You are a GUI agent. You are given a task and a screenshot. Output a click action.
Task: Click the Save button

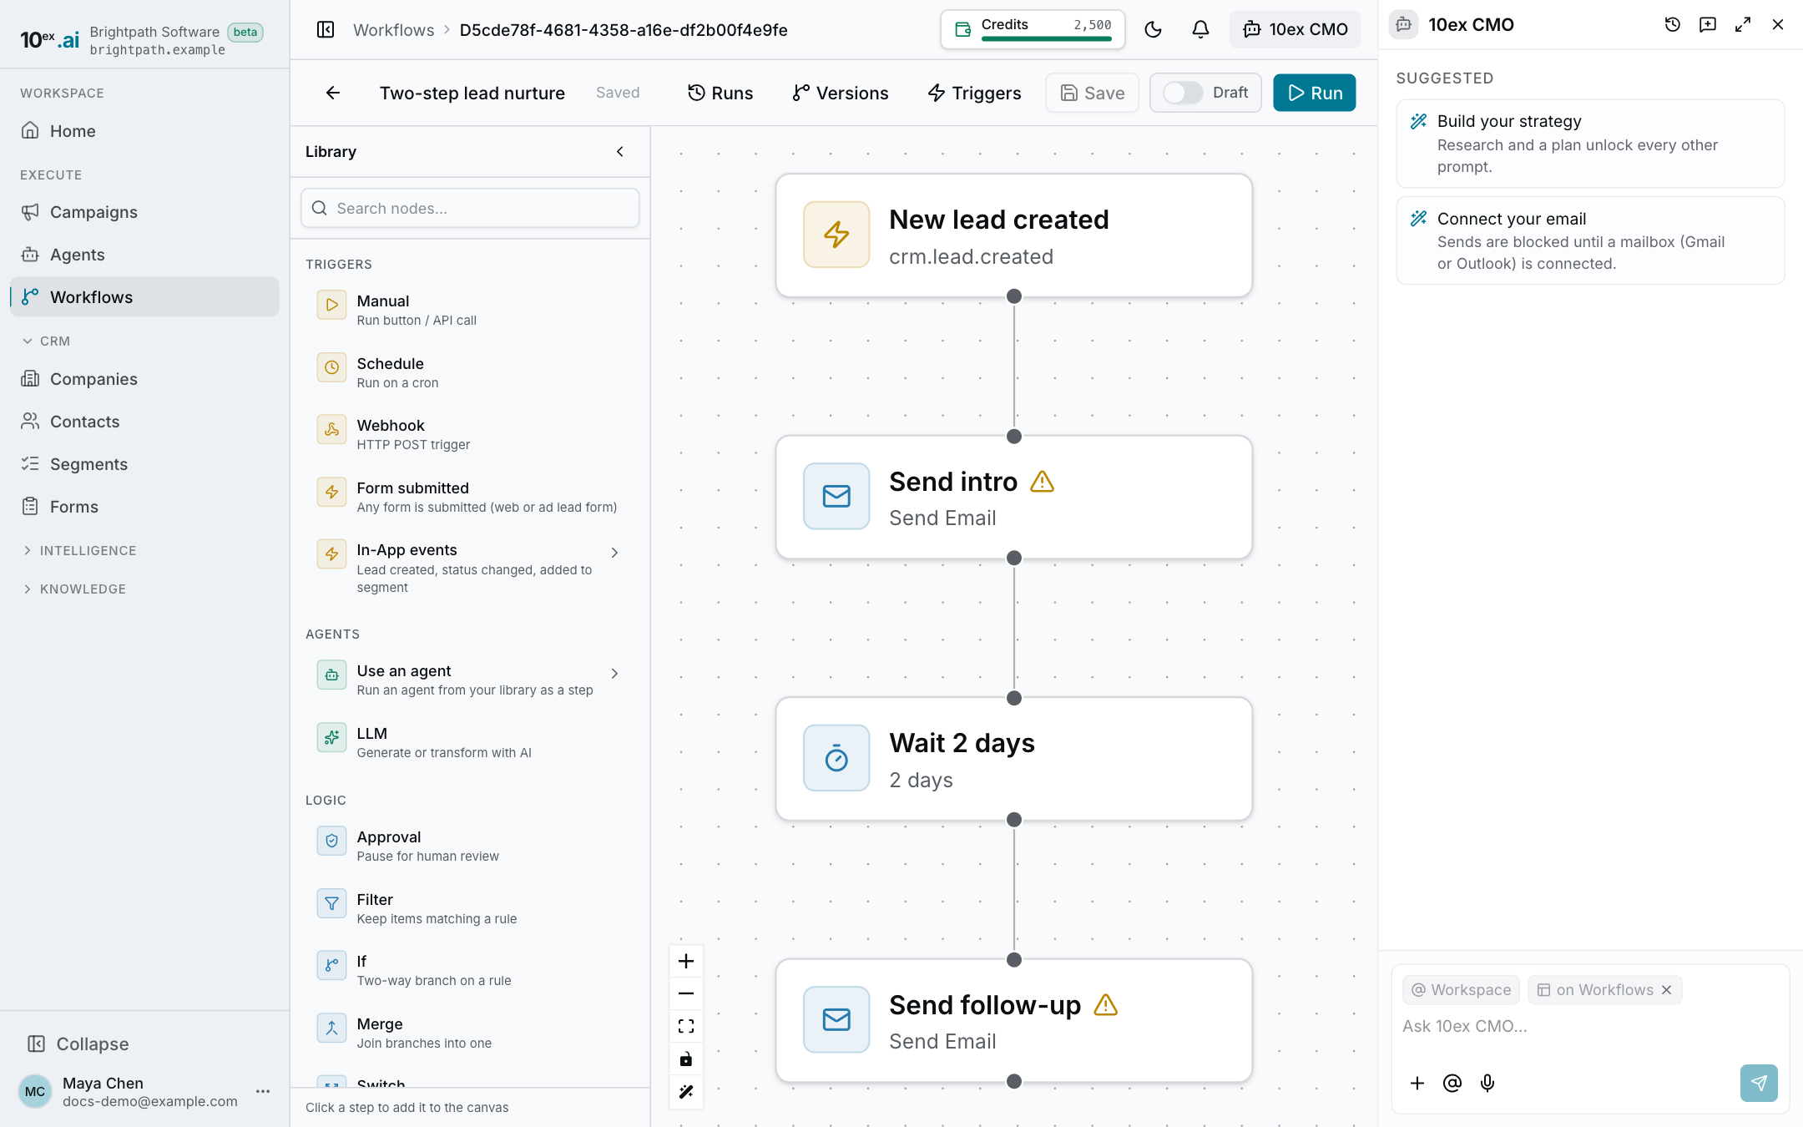1092,93
